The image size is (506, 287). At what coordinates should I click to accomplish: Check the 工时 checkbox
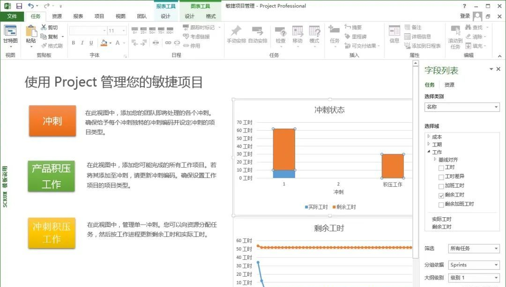[441, 168]
